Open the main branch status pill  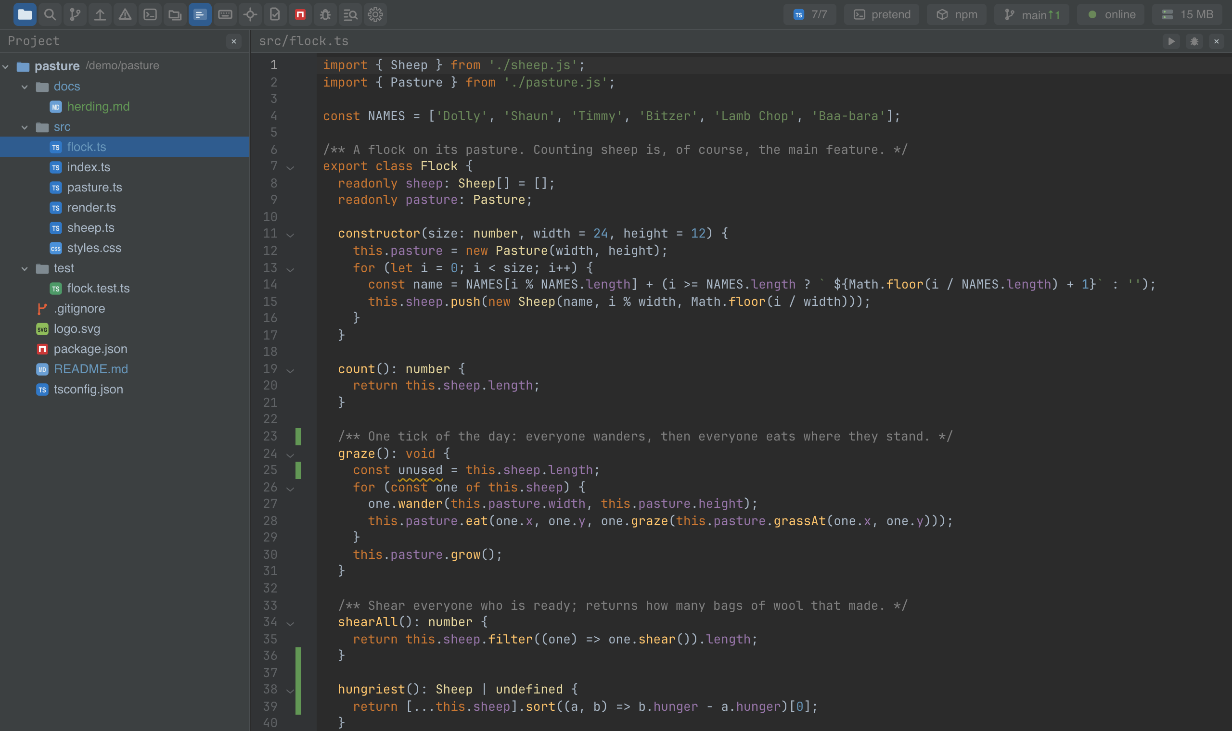(x=1031, y=14)
